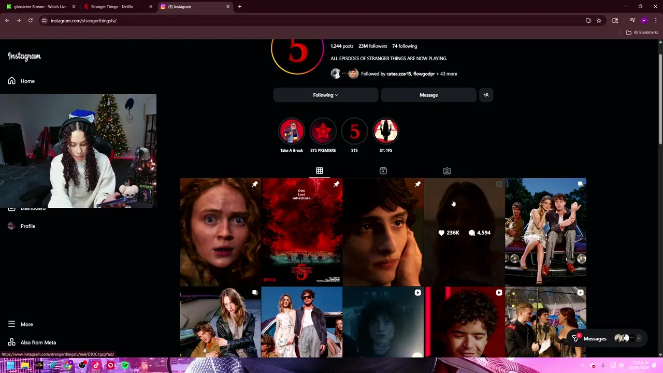Open the rainy interview reel post
This screenshot has width=663, height=373.
click(x=545, y=322)
